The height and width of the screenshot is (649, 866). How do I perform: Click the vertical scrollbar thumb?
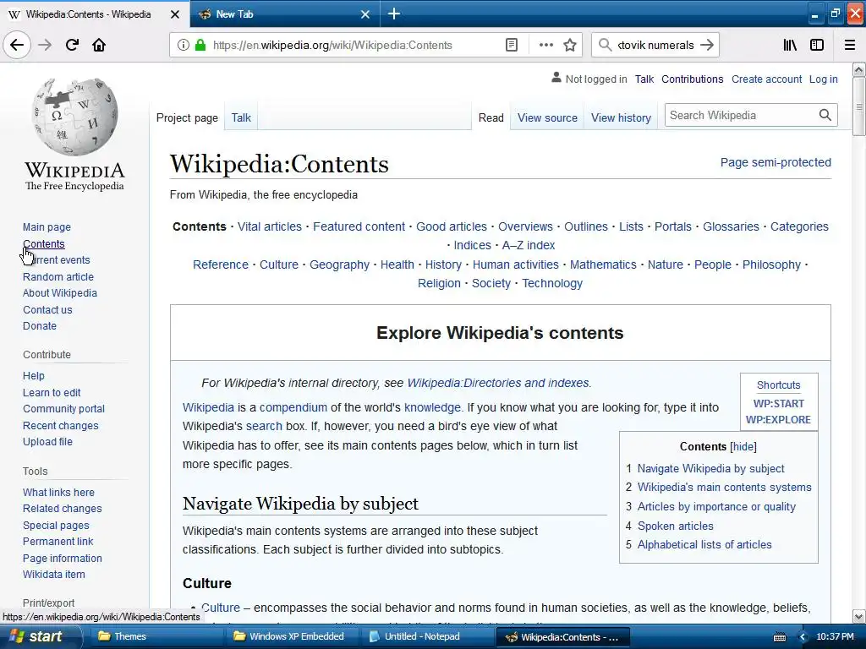858,106
